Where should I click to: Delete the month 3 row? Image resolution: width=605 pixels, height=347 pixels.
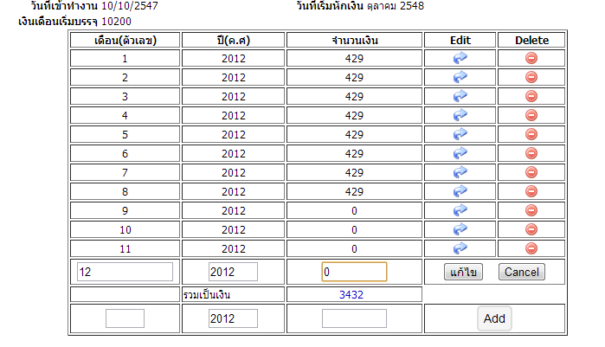pyautogui.click(x=531, y=96)
